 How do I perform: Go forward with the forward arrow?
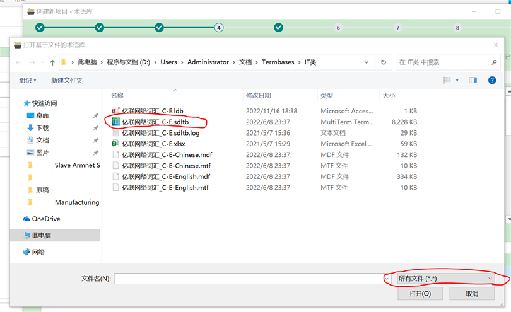pos(32,62)
